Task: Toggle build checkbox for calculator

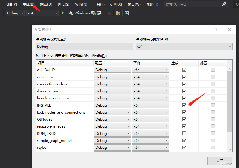Action: click(x=184, y=77)
